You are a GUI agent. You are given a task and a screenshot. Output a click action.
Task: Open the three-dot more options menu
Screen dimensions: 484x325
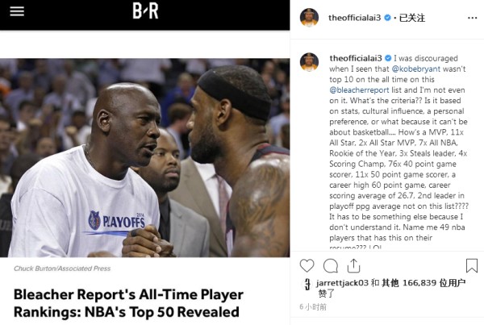[472, 18]
